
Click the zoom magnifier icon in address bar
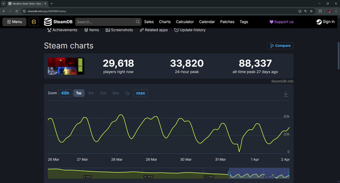tap(305, 11)
